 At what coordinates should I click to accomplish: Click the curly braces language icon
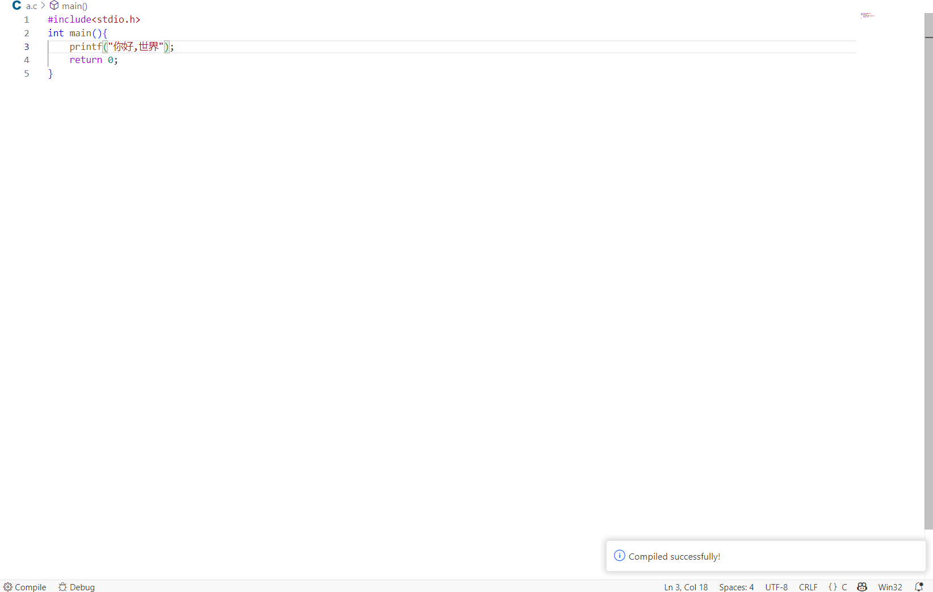pyautogui.click(x=833, y=587)
